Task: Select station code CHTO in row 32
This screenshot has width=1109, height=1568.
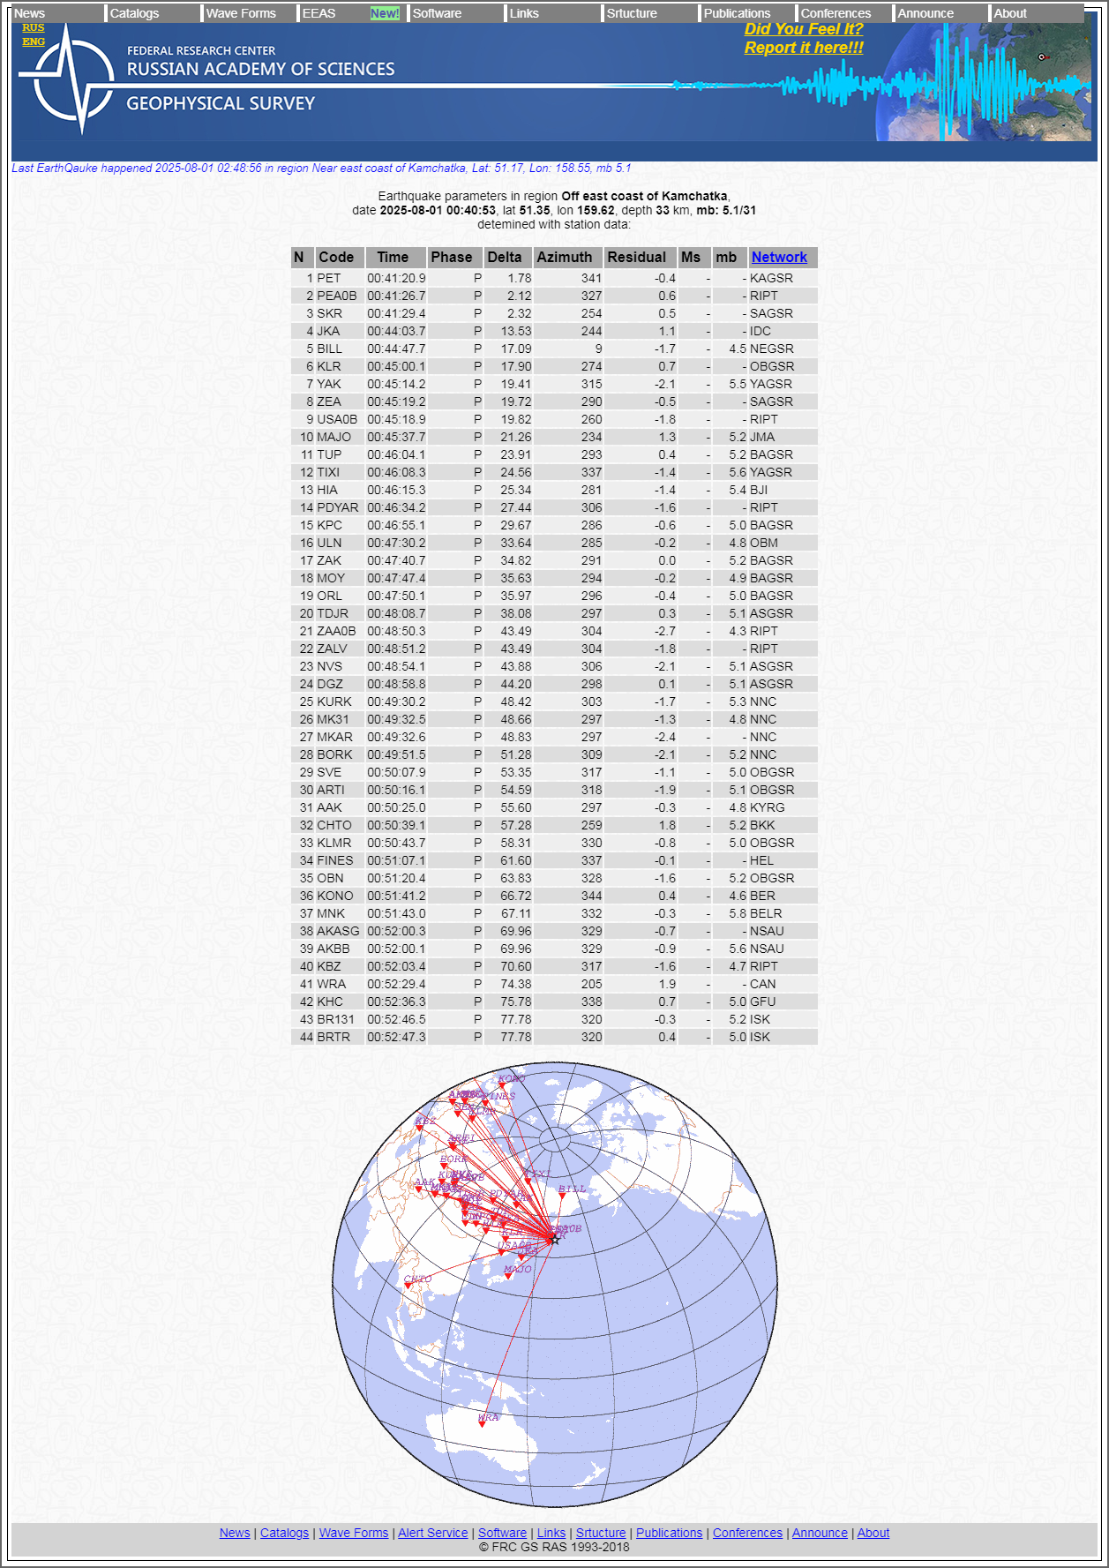Action: (334, 825)
